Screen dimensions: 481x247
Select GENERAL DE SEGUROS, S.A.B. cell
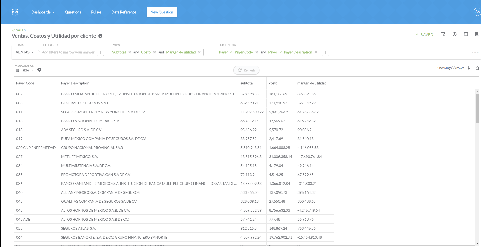148,103
